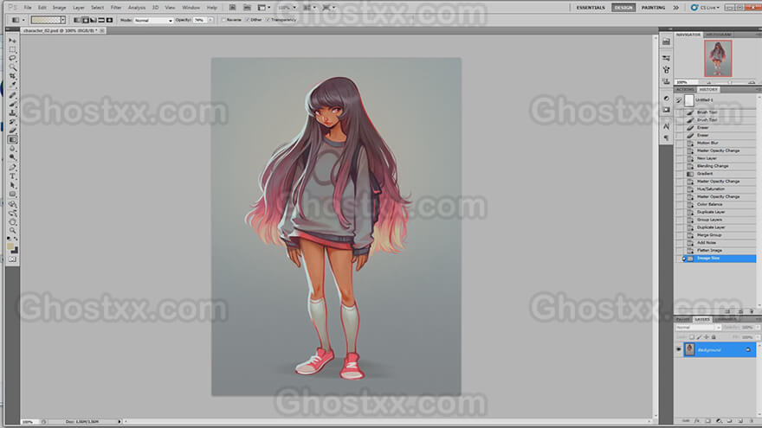Switch to the Navigator tab
Screen dimensions: 762x428
point(688,35)
